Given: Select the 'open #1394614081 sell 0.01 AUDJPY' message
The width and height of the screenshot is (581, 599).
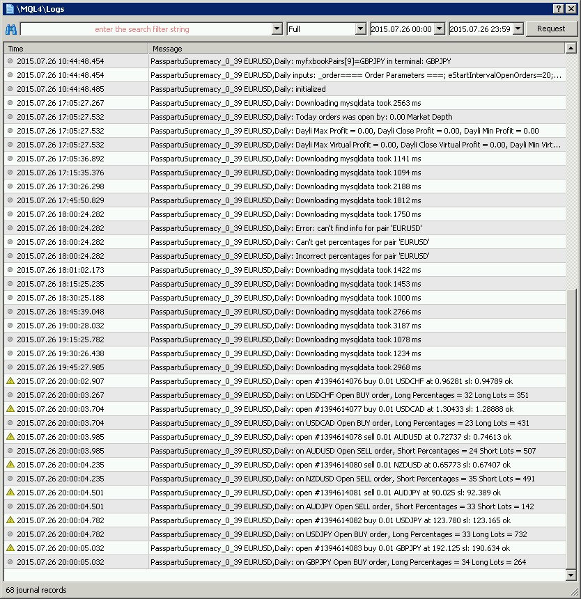Looking at the screenshot, I should [x=325, y=493].
